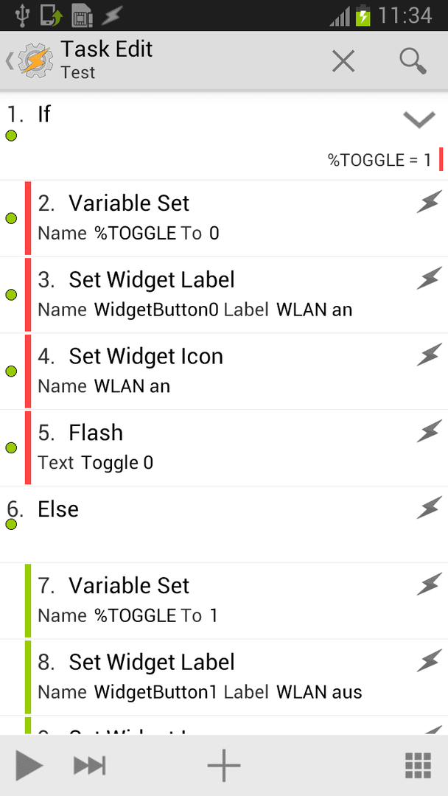The height and width of the screenshot is (796, 448).
Task: Tap the Tasker gear icon to go back
Action: click(x=33, y=61)
